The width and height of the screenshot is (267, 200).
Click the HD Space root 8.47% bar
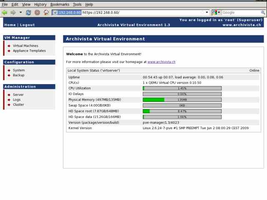182,111
